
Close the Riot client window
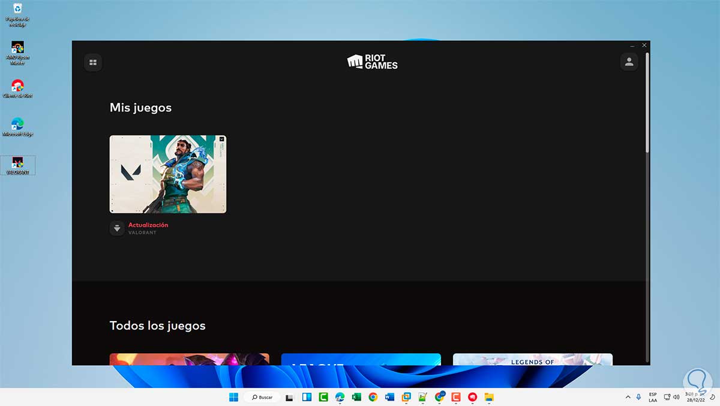tap(644, 46)
